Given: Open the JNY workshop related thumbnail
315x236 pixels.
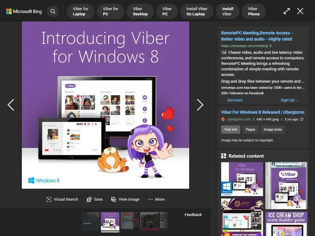Looking at the screenshot, I should point(242,217).
